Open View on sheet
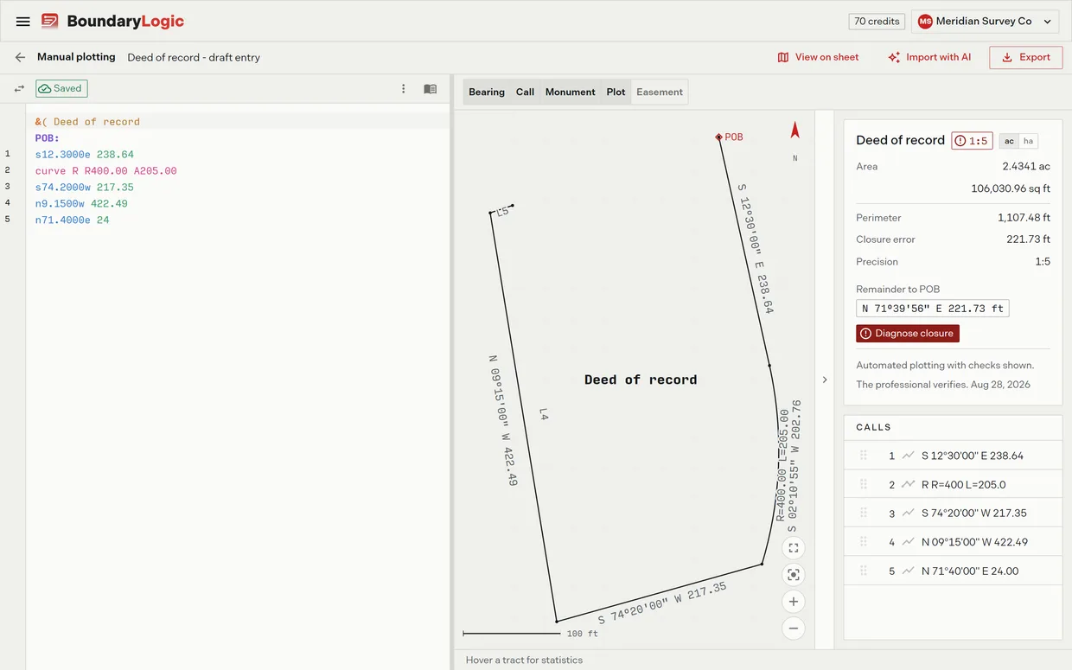1072x670 pixels. 818,57
